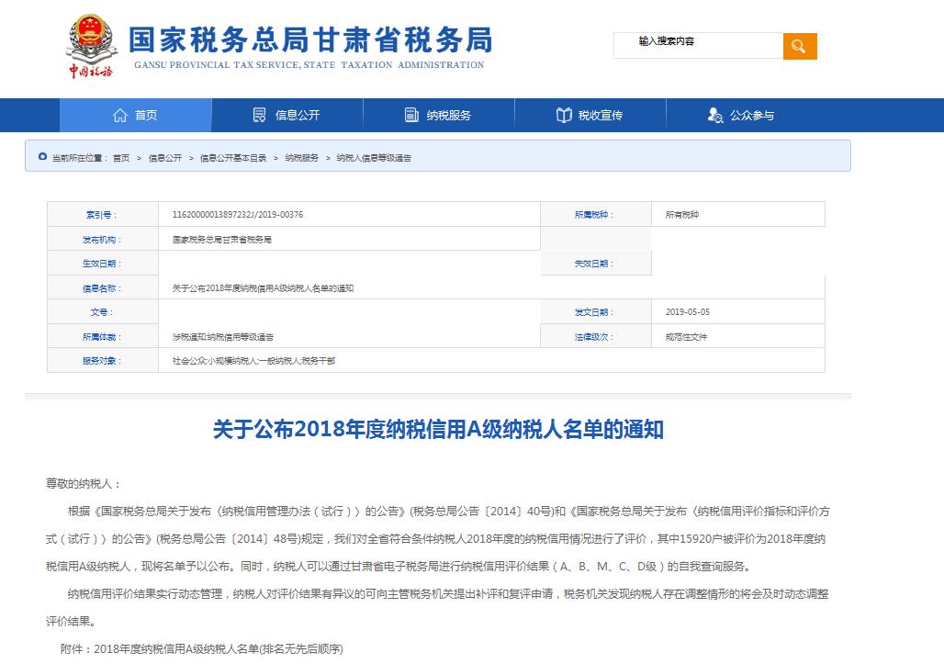Screen dimensions: 944x664
Task: Select 纳税人信息等级通告 breadcrumb link
Action: [374, 158]
